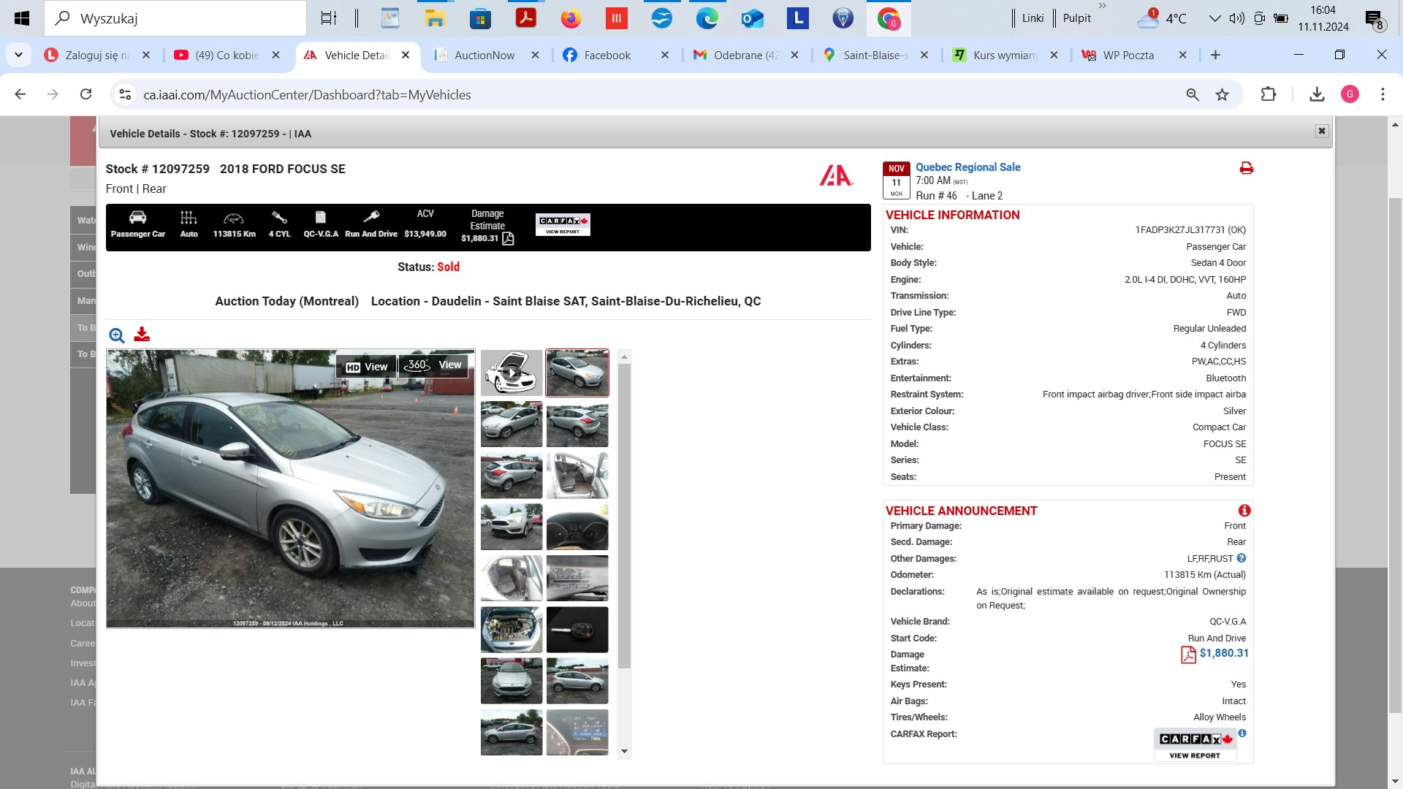
Task: Open the notifications center icon
Action: (1375, 20)
